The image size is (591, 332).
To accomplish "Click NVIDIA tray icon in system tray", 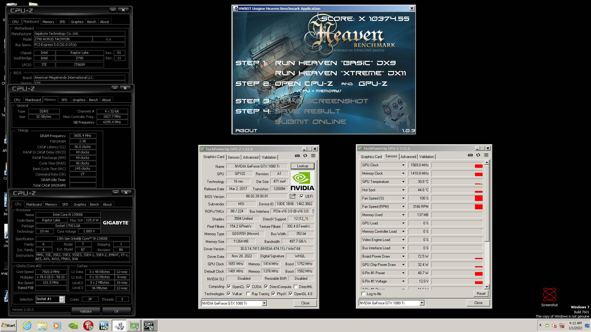I will click(547, 326).
